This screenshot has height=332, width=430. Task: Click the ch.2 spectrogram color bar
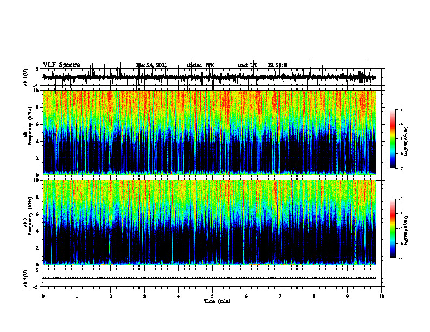(393, 228)
